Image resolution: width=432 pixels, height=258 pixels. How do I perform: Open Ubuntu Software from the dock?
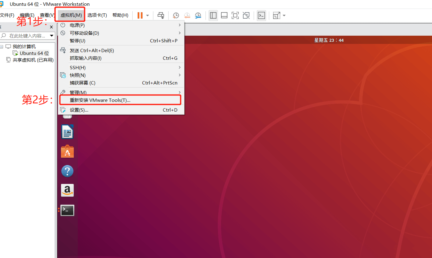pos(67,152)
